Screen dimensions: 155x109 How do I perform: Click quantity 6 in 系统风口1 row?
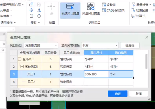[x=51, y=67]
